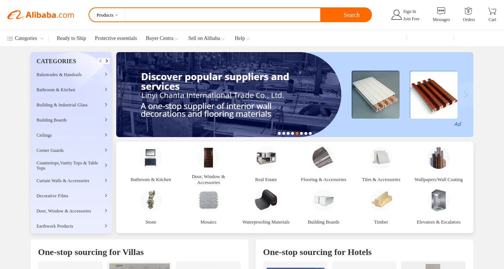Follow the Join Free link

pyautogui.click(x=411, y=19)
